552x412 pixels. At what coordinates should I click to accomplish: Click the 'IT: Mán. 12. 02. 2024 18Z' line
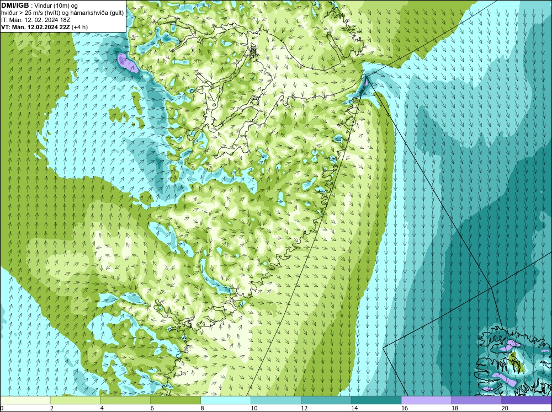[x=35, y=20]
